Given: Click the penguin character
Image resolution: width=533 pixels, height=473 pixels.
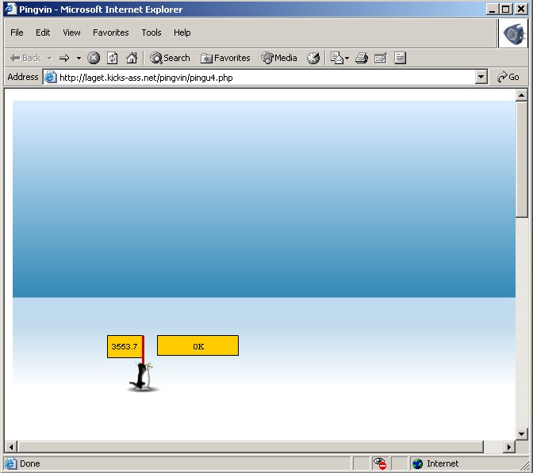Looking at the screenshot, I should tap(142, 377).
